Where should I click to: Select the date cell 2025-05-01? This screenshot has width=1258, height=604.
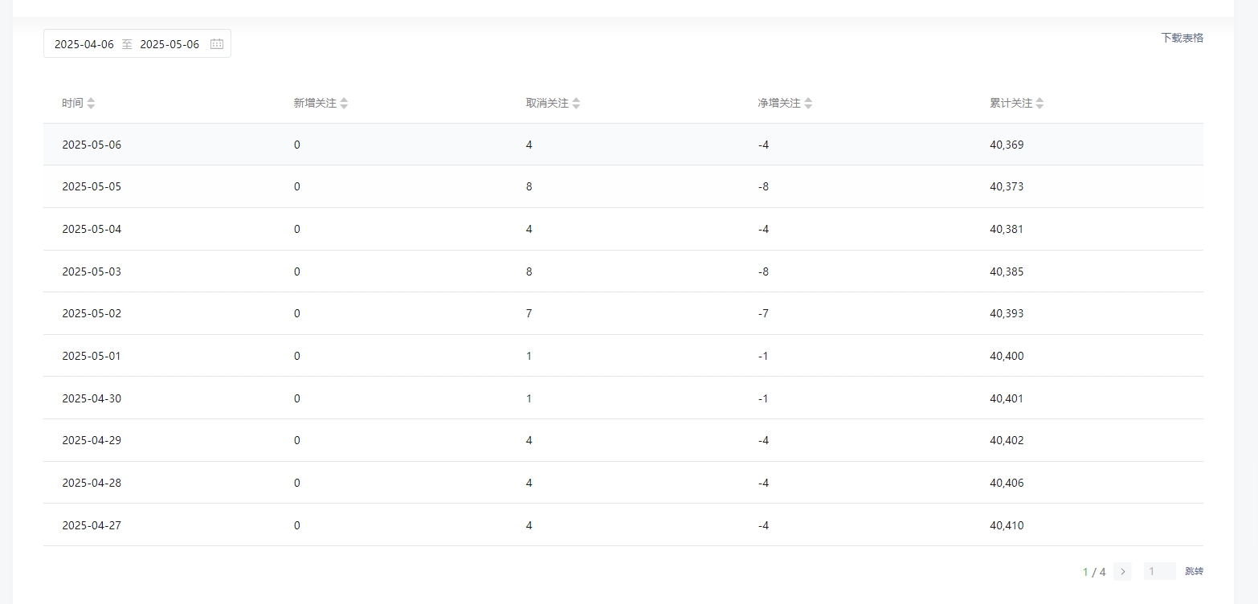92,357
